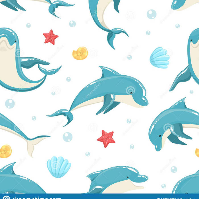Click the red starfish below the center dolphin

tap(106, 138)
